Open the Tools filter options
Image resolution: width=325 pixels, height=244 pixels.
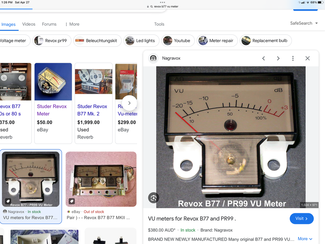pyautogui.click(x=159, y=24)
